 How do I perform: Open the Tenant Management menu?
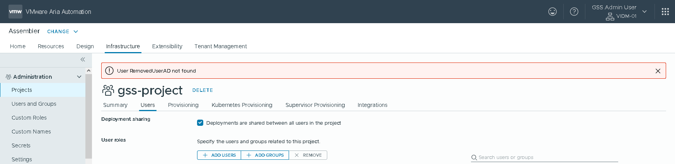tap(221, 46)
